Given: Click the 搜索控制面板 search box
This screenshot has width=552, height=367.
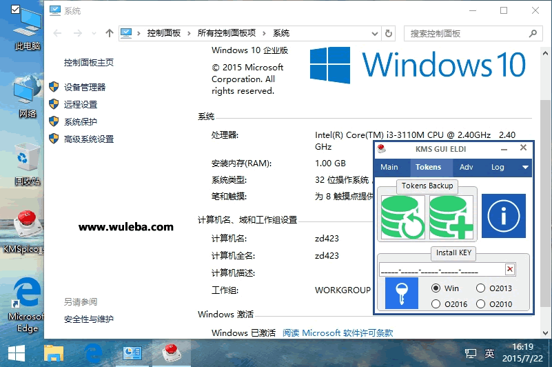Looking at the screenshot, I should click(467, 34).
